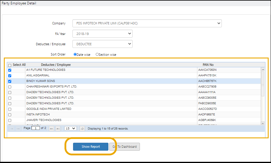The width and height of the screenshot is (271, 163).
Task: Go to next page pager icon
Action: (x=52, y=129)
